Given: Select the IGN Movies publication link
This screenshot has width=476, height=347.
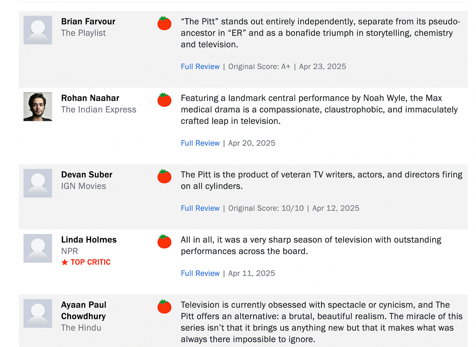Looking at the screenshot, I should click(84, 186).
